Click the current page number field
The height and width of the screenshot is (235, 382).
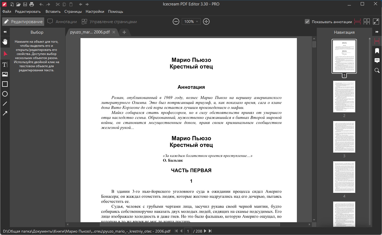tap(188, 231)
